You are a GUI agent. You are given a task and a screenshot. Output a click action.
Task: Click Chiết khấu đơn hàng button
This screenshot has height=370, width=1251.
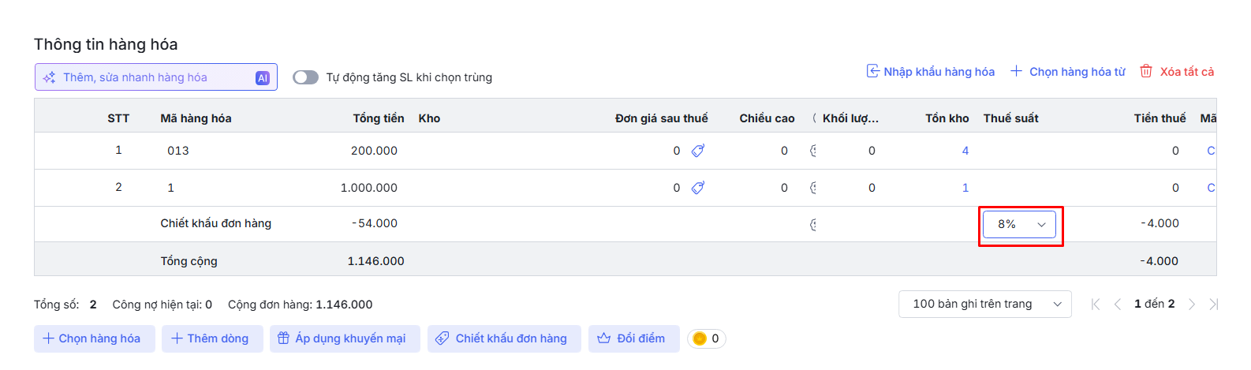(x=504, y=338)
